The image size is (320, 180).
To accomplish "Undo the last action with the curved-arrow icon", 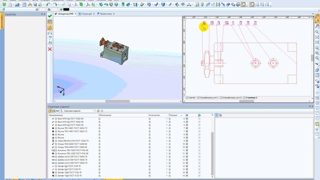I will coord(48,4).
